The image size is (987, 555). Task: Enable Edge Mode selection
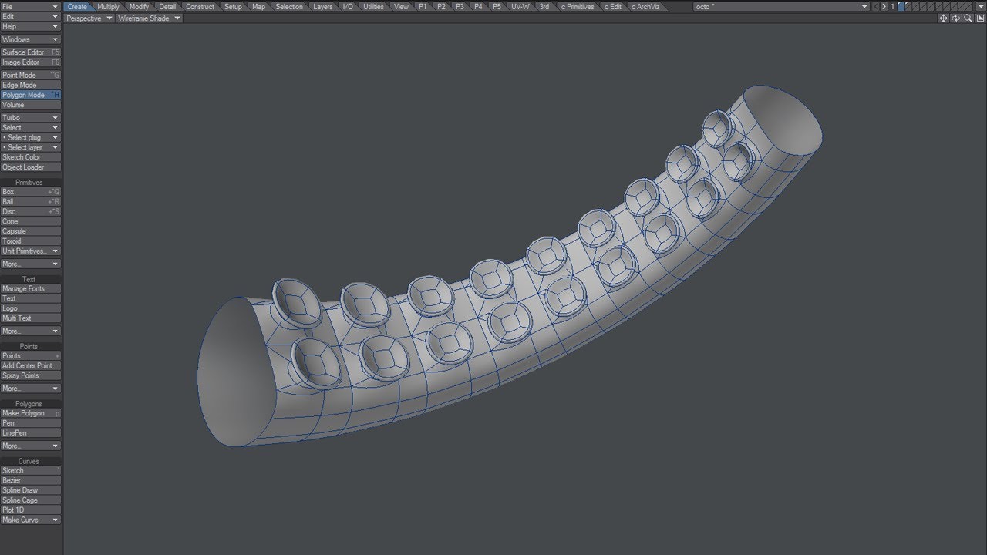point(31,86)
